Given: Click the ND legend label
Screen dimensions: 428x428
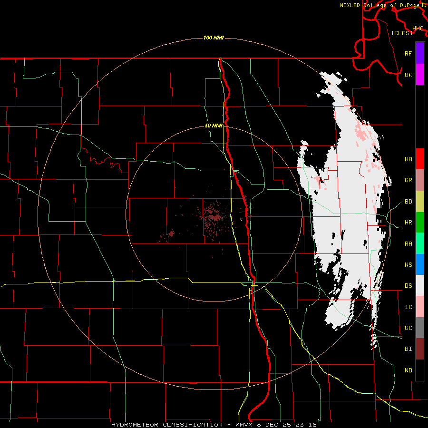Looking at the screenshot, I should 408,370.
